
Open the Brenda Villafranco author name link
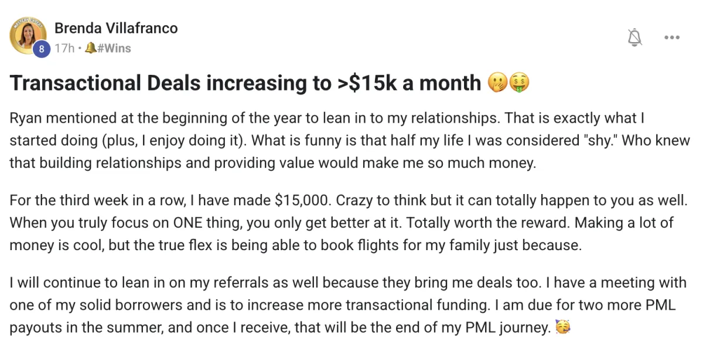(x=116, y=28)
